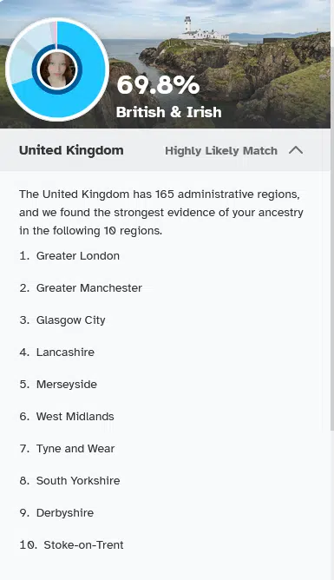Select Tyne and Wear region
334x580 pixels.
(75, 448)
